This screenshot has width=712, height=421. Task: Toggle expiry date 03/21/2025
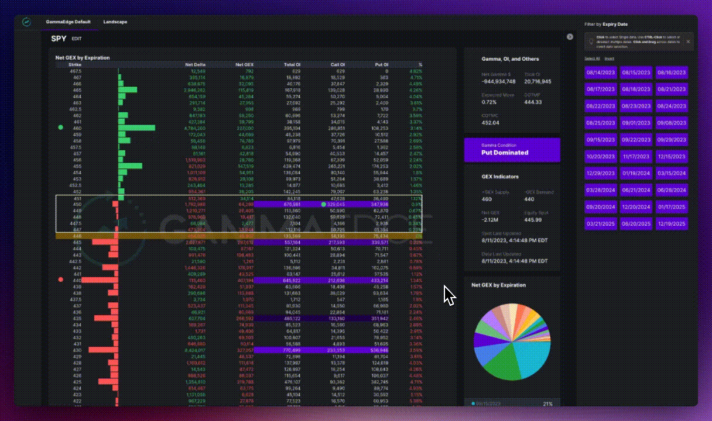click(x=600, y=225)
